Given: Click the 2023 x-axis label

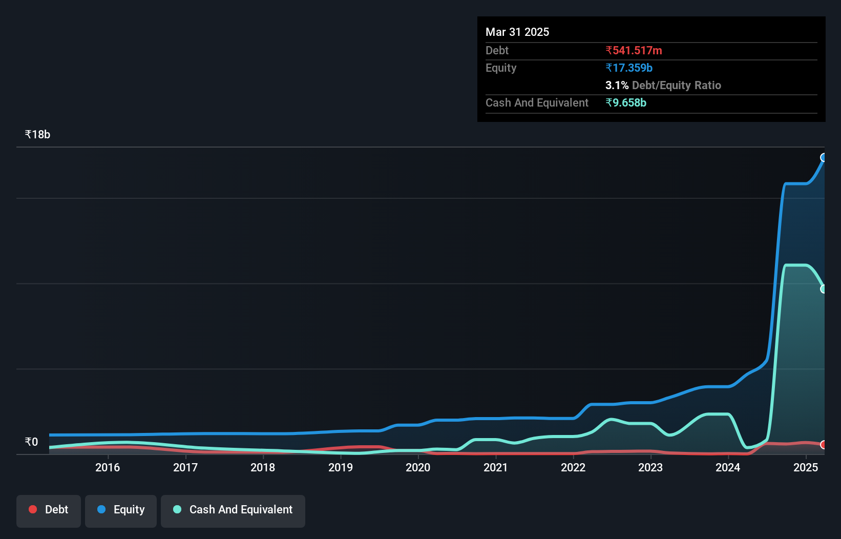Looking at the screenshot, I should (650, 467).
